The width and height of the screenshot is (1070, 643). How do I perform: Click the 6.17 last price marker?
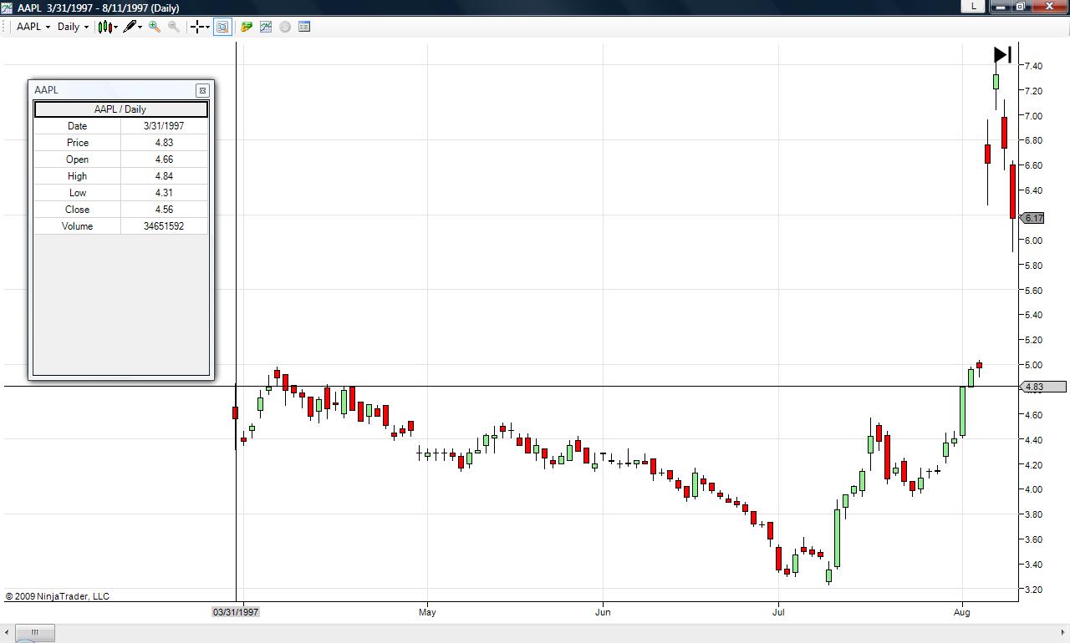(1033, 218)
